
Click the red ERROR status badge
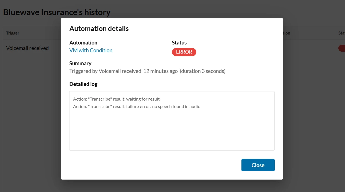tap(184, 52)
